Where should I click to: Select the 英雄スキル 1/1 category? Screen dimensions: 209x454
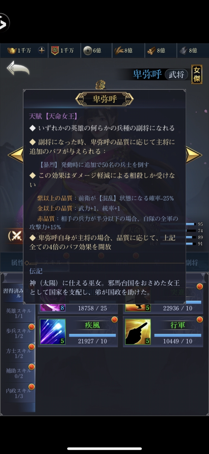[x=19, y=313]
